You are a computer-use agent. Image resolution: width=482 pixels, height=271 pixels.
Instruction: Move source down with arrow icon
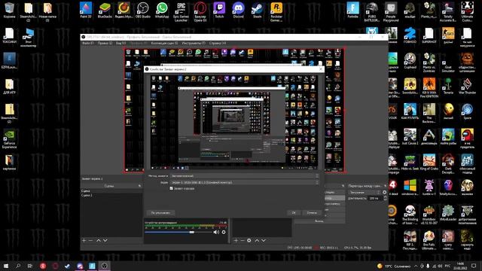pos(264,241)
